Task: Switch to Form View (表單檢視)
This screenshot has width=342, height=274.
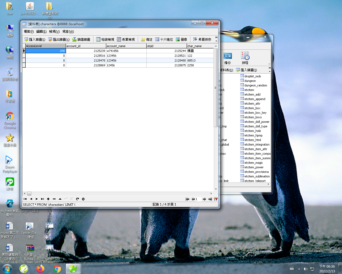Action: pos(126,39)
